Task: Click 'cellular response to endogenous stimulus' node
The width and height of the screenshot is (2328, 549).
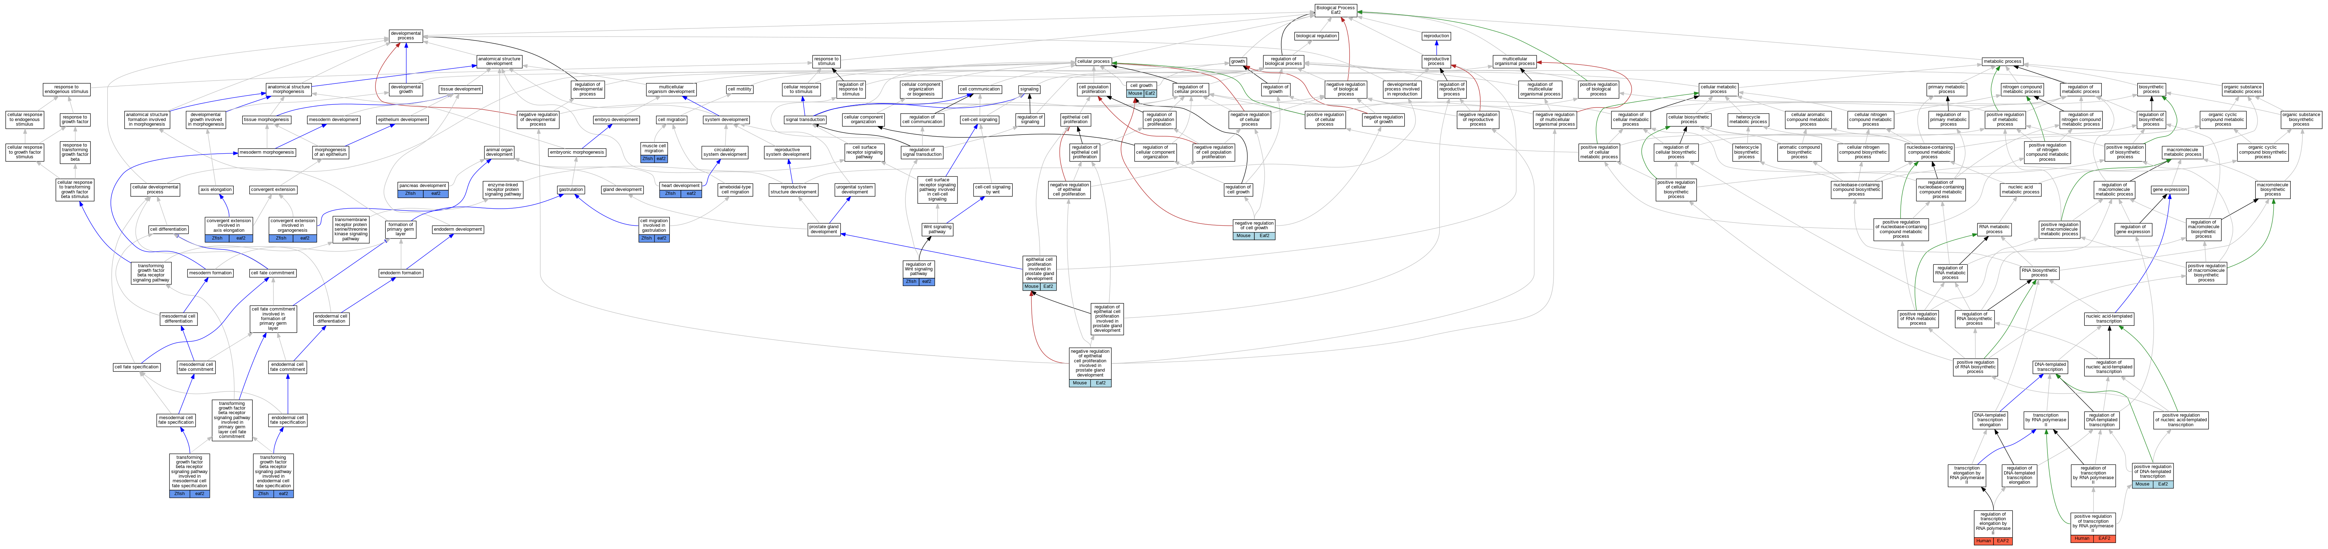Action: pyautogui.click(x=25, y=119)
